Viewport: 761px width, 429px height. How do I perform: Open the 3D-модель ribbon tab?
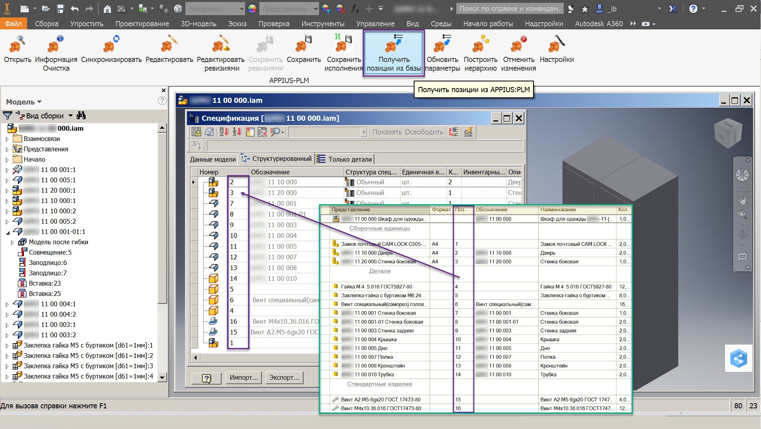(198, 24)
